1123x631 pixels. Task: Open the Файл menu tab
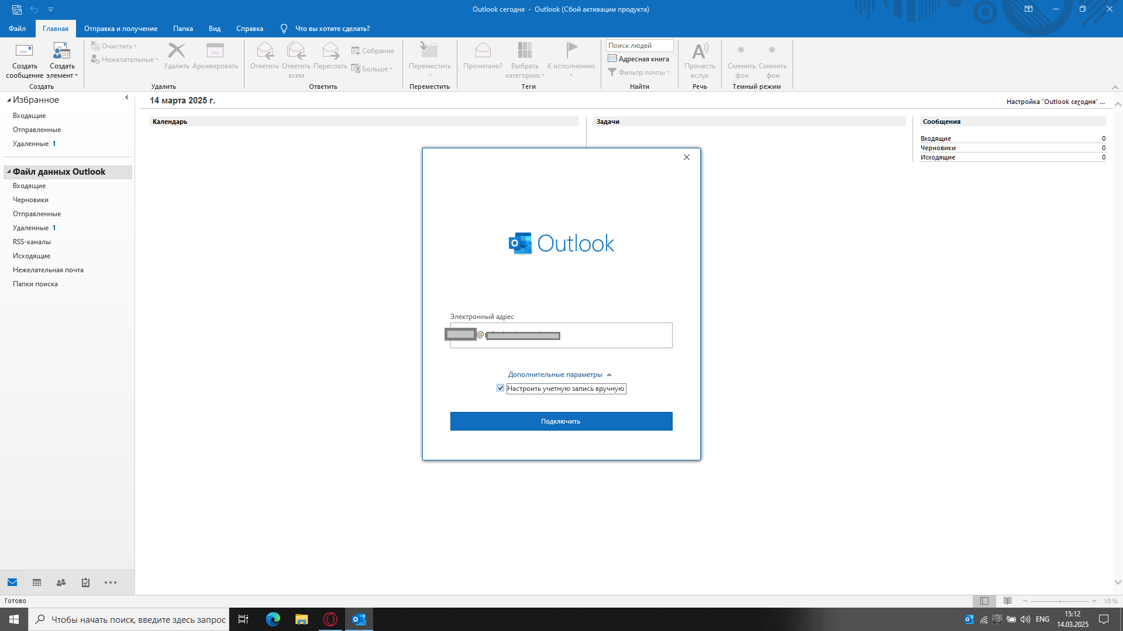pos(17,29)
